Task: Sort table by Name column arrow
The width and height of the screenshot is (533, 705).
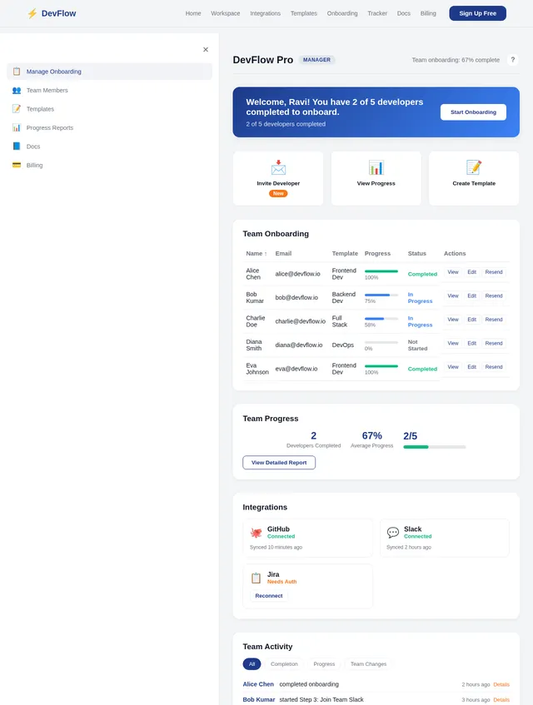Action: click(266, 254)
